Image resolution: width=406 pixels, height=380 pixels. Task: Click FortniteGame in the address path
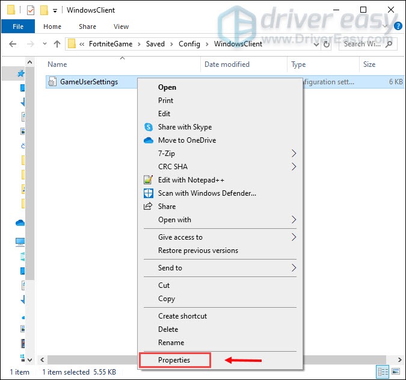click(x=111, y=44)
